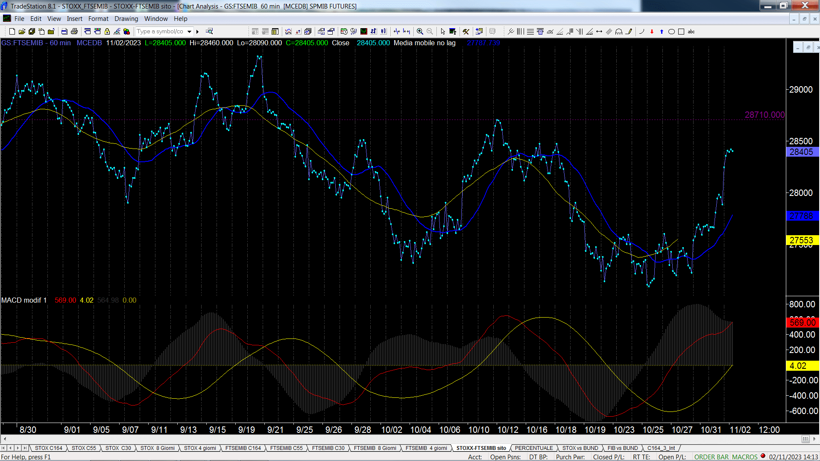Screen dimensions: 820x461
Task: Click the GS:FTSEMIB - 60 min chart label
Action: tap(36, 43)
